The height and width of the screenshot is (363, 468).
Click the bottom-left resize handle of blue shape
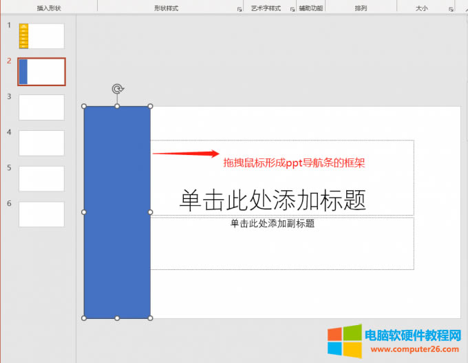[84, 318]
